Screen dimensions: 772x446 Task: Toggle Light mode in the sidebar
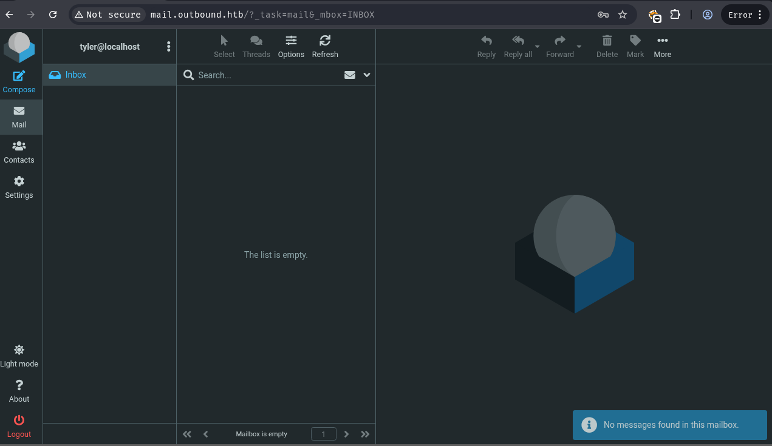19,351
